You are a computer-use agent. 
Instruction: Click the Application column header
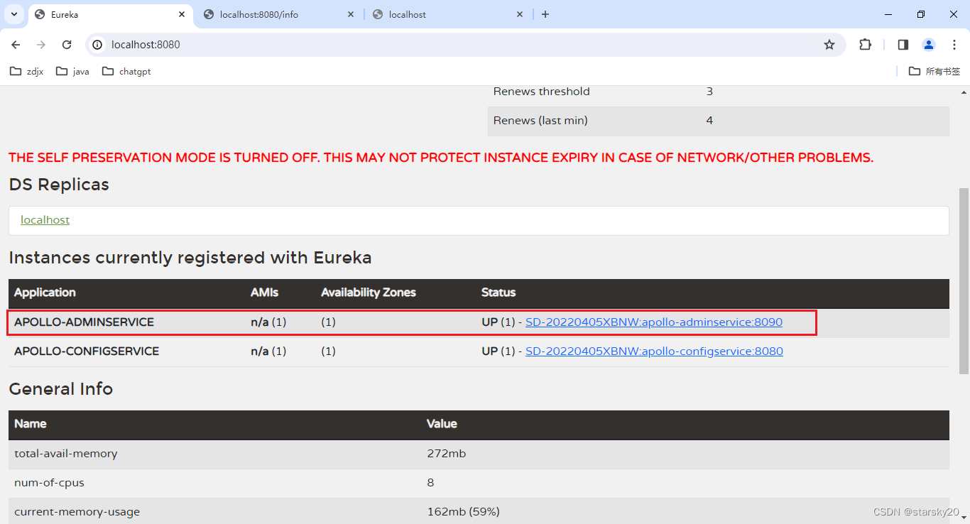tap(45, 293)
